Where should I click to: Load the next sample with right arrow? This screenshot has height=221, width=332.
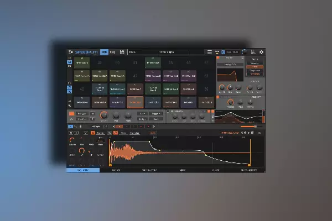[x=248, y=133]
